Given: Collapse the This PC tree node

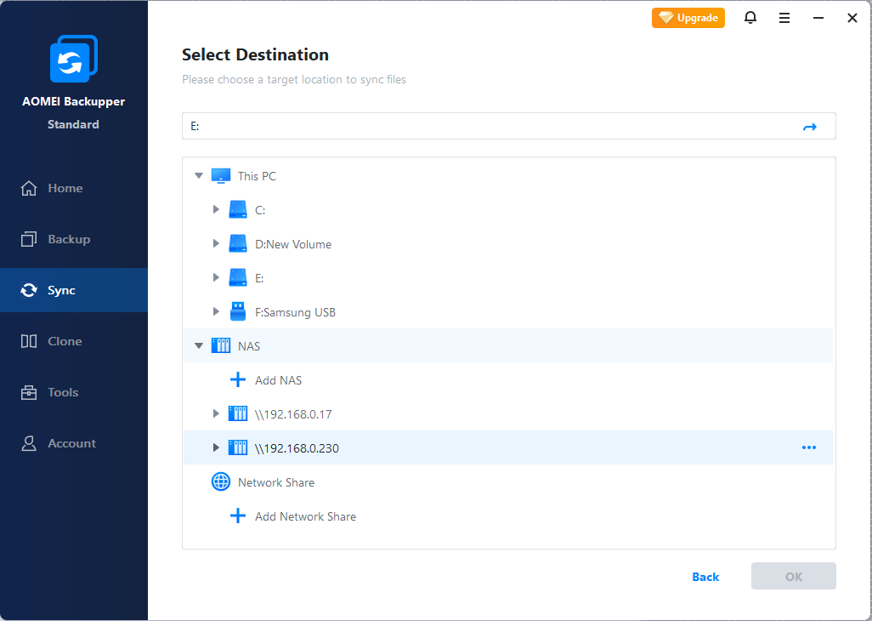Looking at the screenshot, I should [x=199, y=176].
